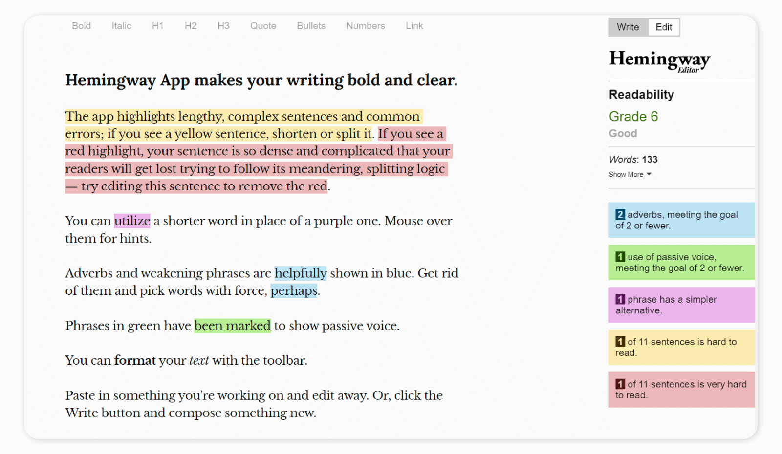This screenshot has height=454, width=782.
Task: Click the red very hard to read panel
Action: tap(681, 389)
